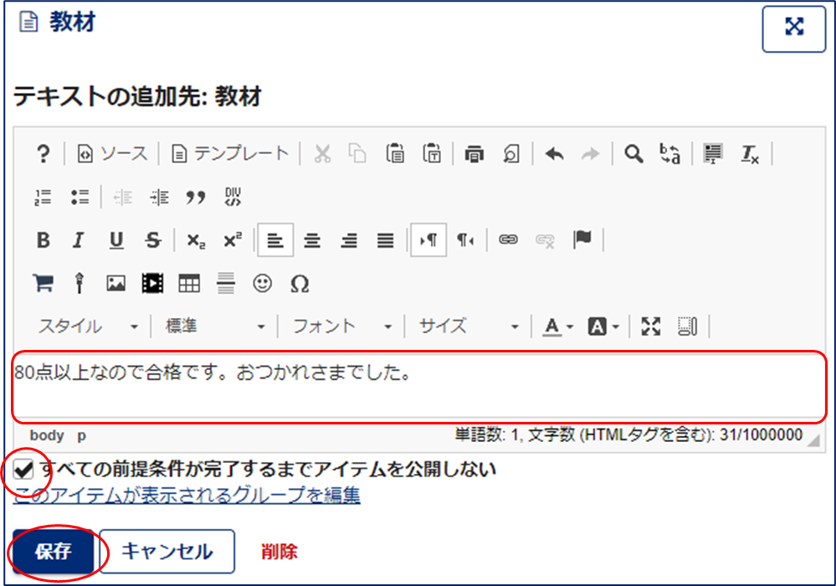Click the show blocks icon

pos(687,326)
